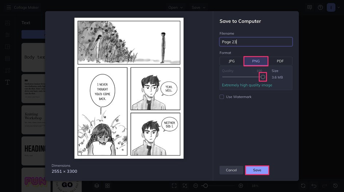The height and width of the screenshot is (192, 344).
Task: Click the zoom in plus icon
Action: tap(241, 186)
